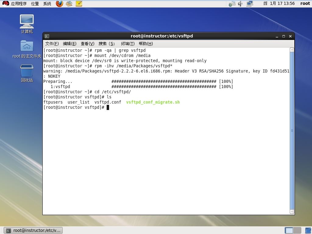
Task: Minimize the terminal window
Action: pos(277,36)
